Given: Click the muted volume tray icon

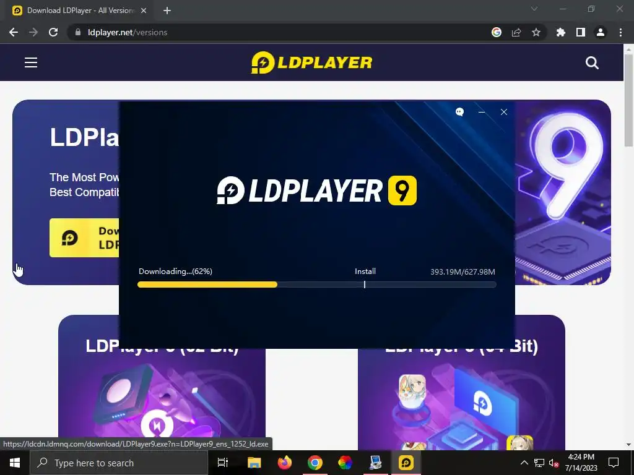Looking at the screenshot, I should coord(554,463).
